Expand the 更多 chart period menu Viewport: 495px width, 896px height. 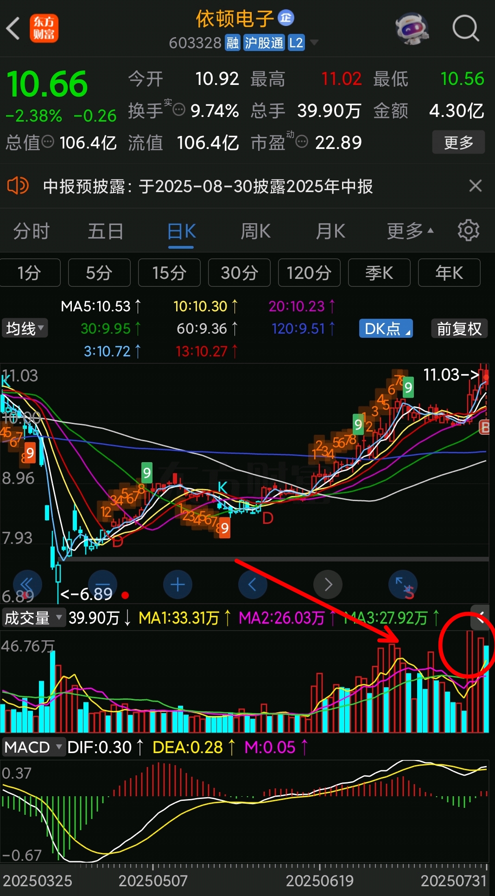pyautogui.click(x=410, y=231)
